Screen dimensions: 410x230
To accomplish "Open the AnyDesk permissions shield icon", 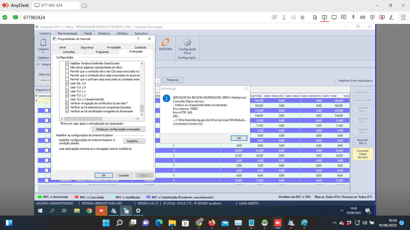I will click(372, 17).
